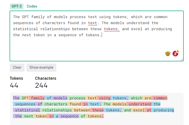The height and width of the screenshot is (125, 189).
Task: Click the highlighted 'models' token on first output line
Action: tap(59, 98)
